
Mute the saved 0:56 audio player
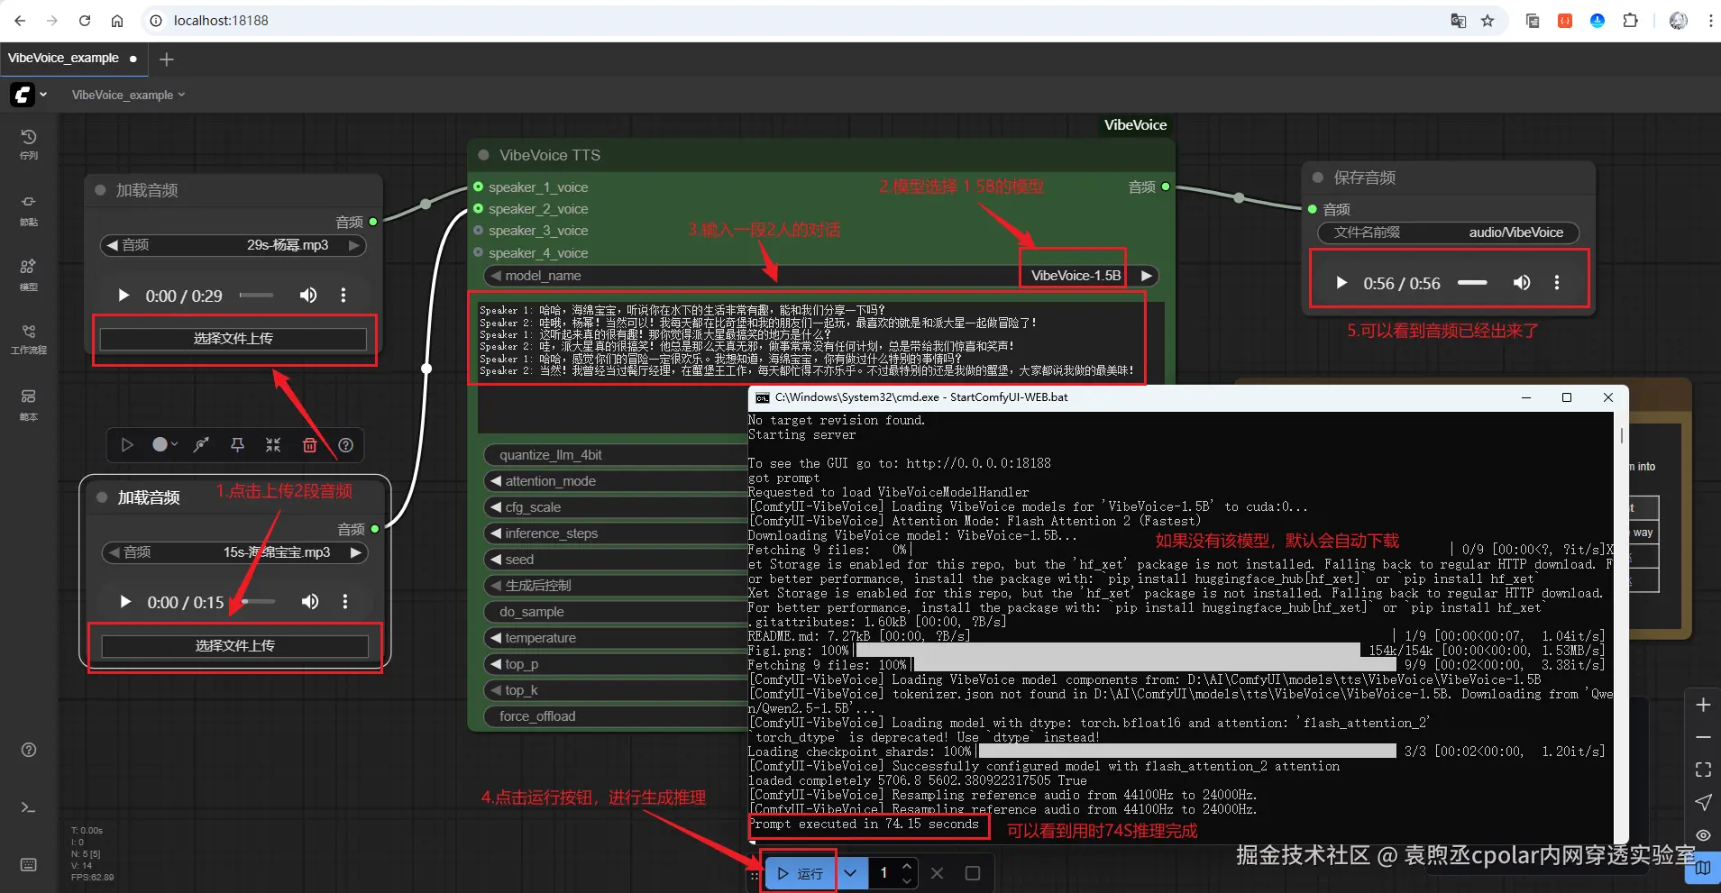(1522, 283)
